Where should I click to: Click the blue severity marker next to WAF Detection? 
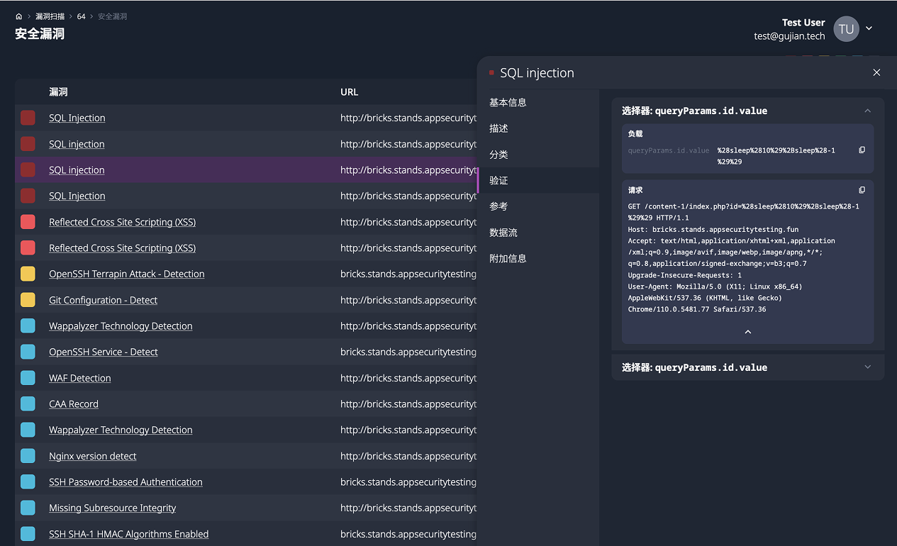(28, 377)
